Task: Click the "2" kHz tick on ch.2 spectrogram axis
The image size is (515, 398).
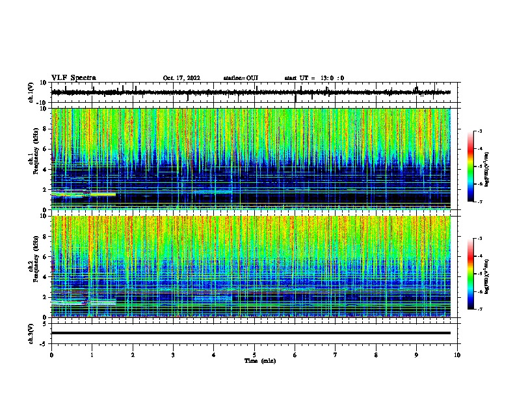Action: (46, 297)
